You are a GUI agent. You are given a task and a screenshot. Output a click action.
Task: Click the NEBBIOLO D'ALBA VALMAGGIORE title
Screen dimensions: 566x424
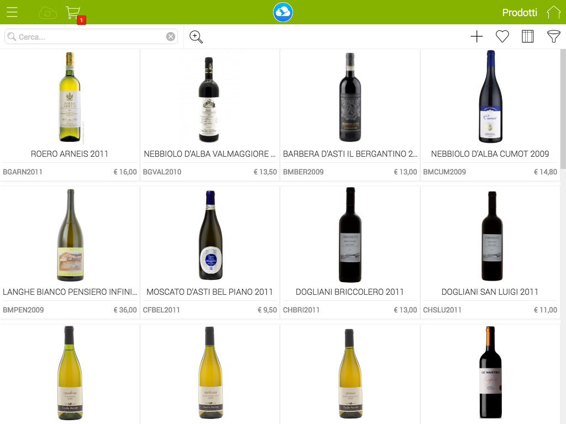coord(209,154)
